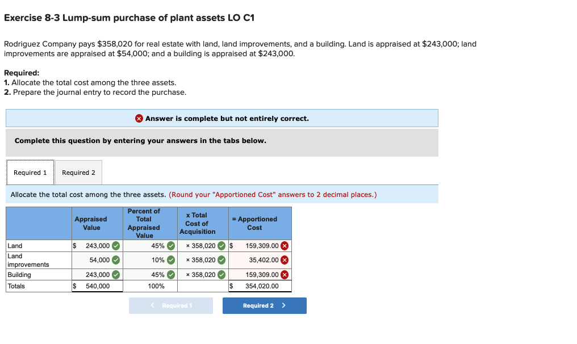The height and width of the screenshot is (344, 577).
Task: Click the red X beside Building apportioned cost
Action: pos(284,274)
